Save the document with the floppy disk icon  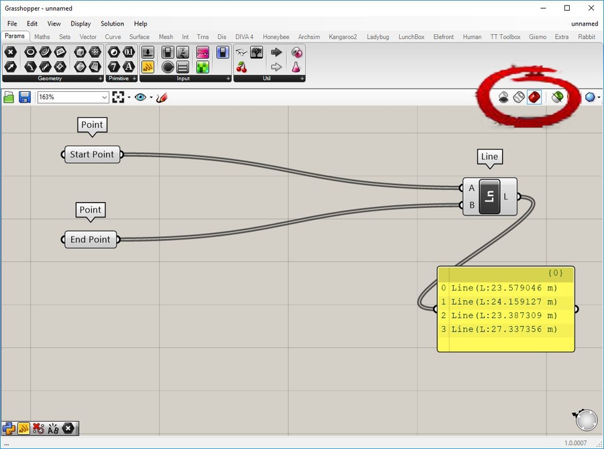(x=25, y=97)
